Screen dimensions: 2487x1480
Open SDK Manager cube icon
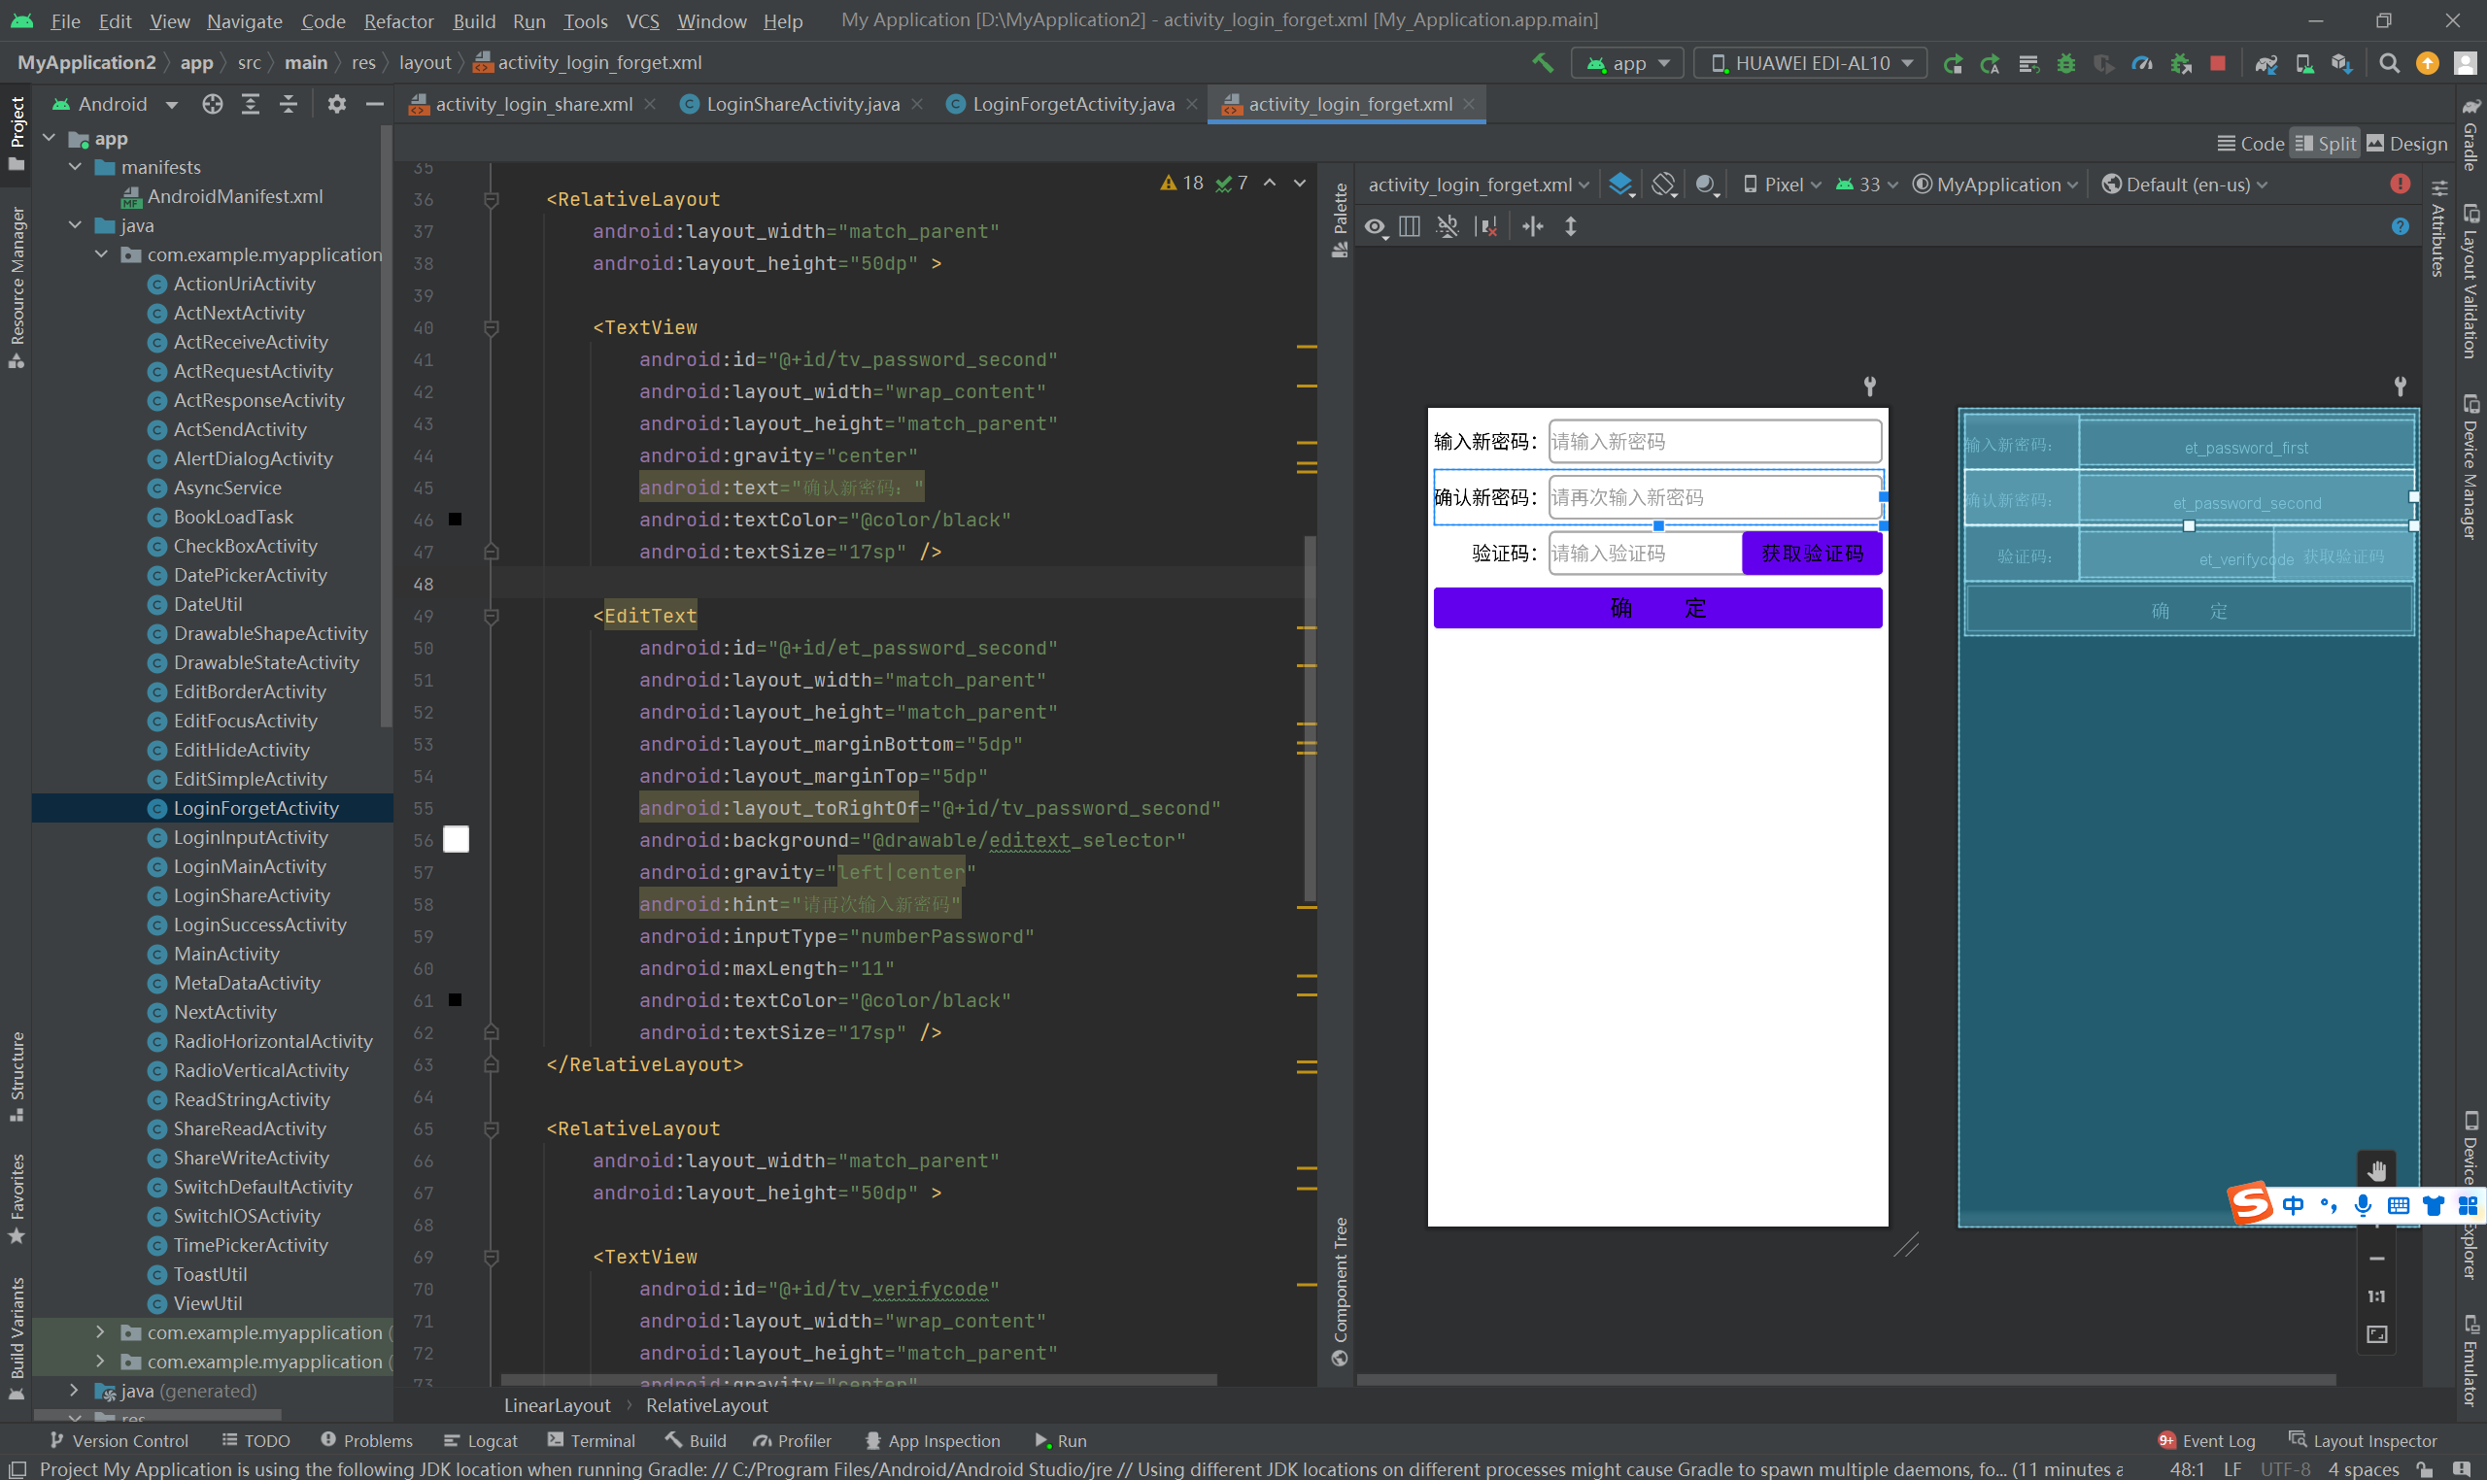(2342, 63)
